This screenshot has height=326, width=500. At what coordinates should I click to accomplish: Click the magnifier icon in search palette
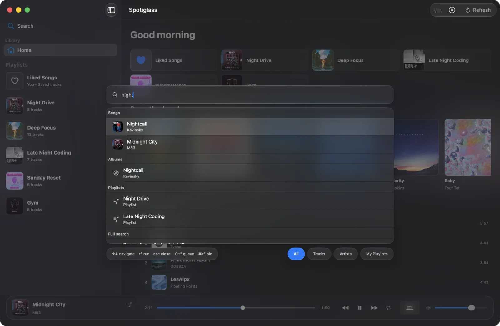(x=115, y=95)
